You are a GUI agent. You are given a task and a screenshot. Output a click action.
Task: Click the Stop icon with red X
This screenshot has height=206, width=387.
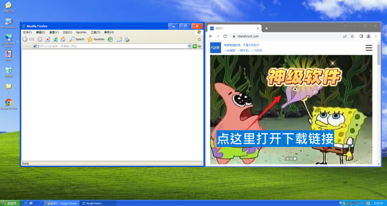tap(48, 39)
